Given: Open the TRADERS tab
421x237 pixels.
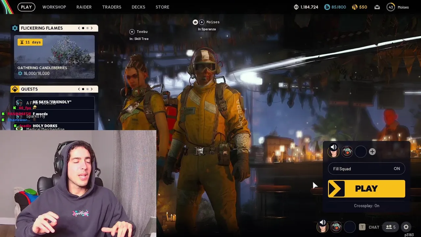Looking at the screenshot, I should pos(111,7).
